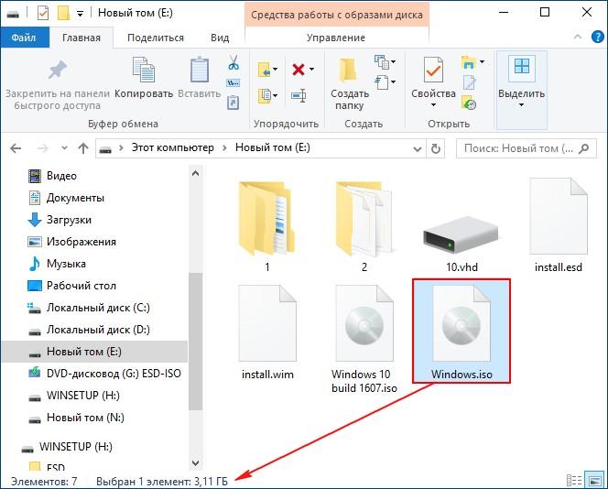Click the Easy access icon
This screenshot has height=489, width=608.
coord(382,82)
